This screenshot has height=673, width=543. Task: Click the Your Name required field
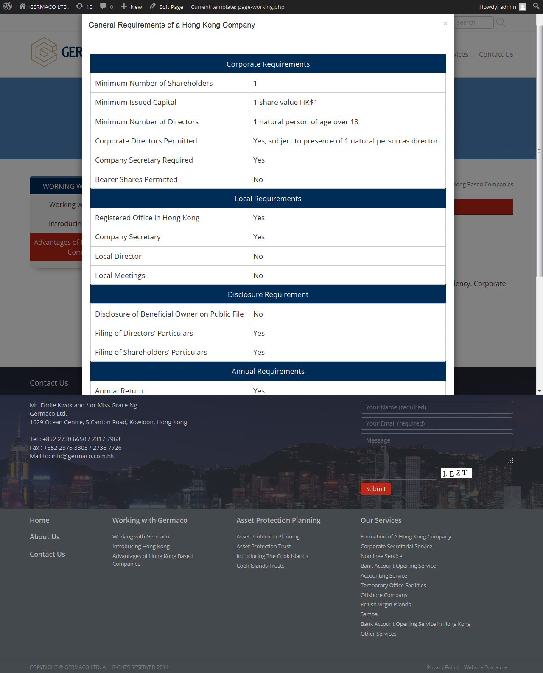[437, 407]
